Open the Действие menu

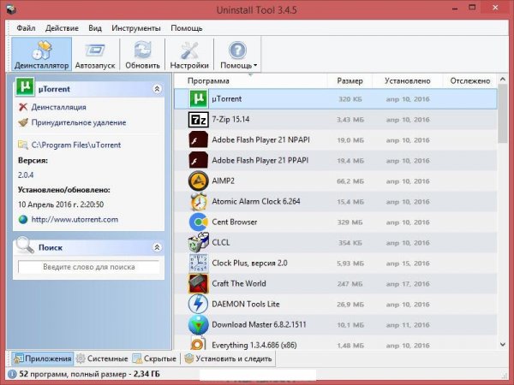pos(62,28)
